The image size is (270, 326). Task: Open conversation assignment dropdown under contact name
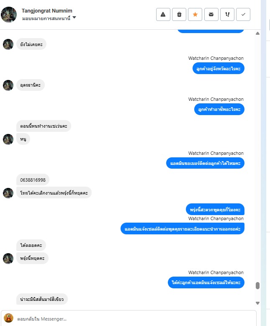tap(49, 18)
